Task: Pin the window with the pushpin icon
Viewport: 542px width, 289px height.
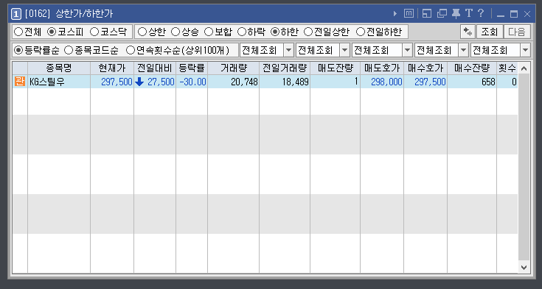Action: 456,14
